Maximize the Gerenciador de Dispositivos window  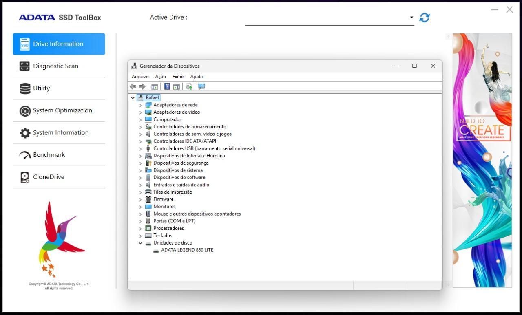[x=414, y=66]
